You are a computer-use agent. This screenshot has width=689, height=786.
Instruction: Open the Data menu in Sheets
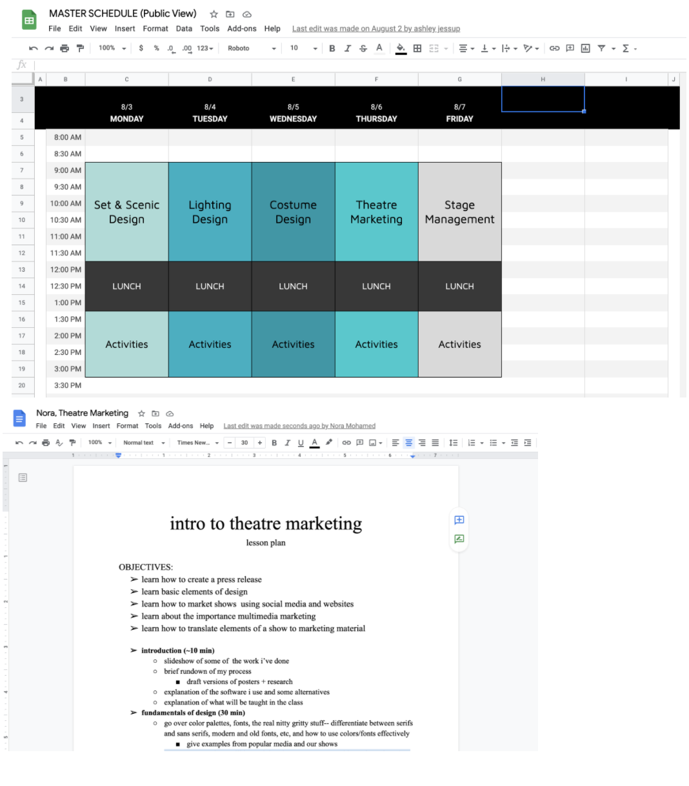(x=184, y=28)
